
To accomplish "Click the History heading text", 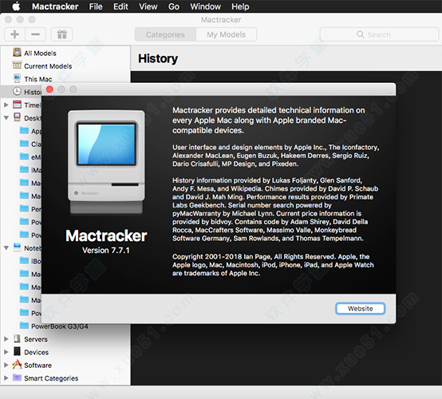I will pos(158,58).
